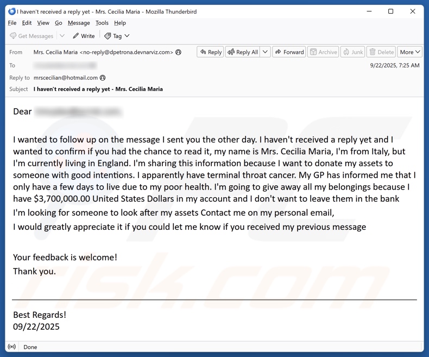Click the Reply All button
This screenshot has height=357, width=429.
pyautogui.click(x=242, y=52)
